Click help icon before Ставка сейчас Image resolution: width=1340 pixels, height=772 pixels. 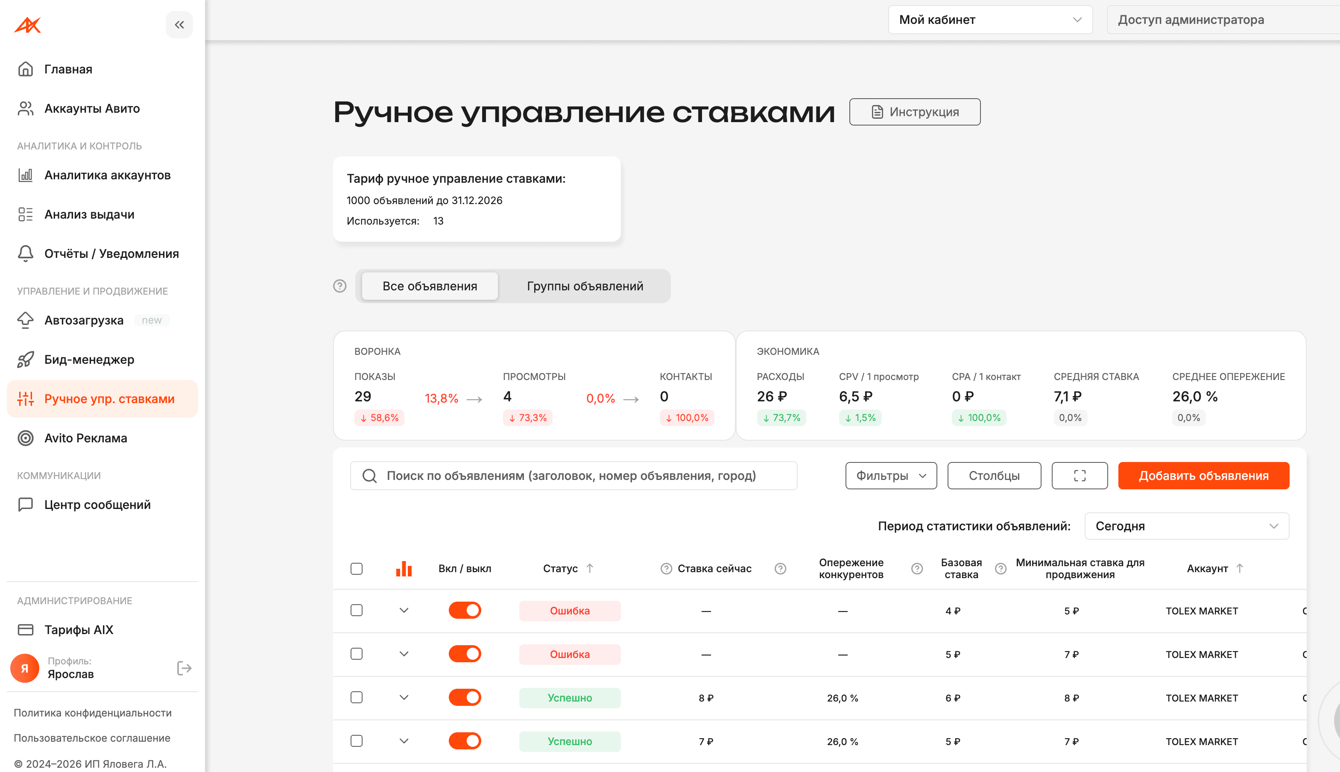(x=666, y=568)
